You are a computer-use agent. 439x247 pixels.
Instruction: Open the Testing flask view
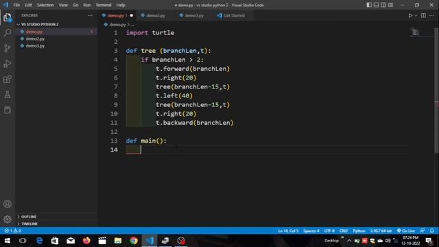pos(8,95)
